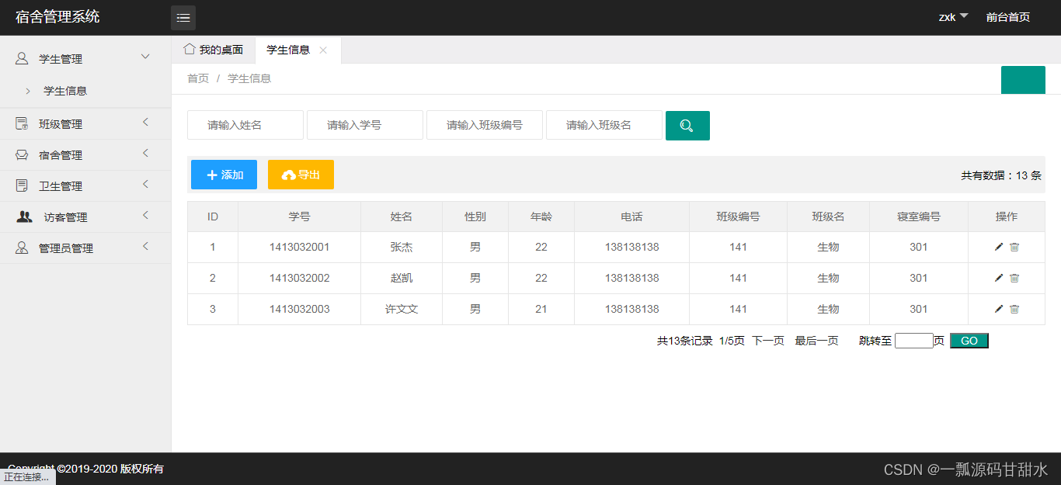Select 学生信息 in the sidebar

(x=67, y=91)
